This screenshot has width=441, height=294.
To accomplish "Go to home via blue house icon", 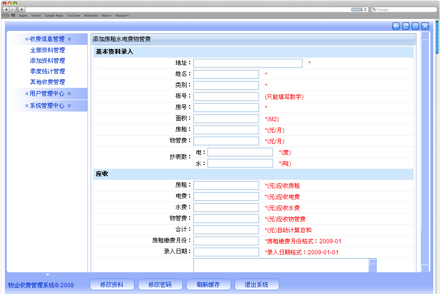I will [415, 26].
